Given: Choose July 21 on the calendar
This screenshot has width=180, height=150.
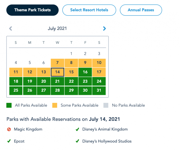Looking at the screenshot, I should [57, 81].
